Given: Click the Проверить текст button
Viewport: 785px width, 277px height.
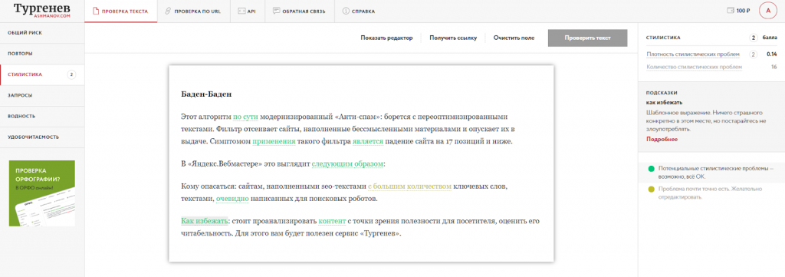Looking at the screenshot, I should (587, 38).
